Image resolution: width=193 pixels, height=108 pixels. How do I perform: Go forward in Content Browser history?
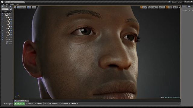tap(47, 104)
